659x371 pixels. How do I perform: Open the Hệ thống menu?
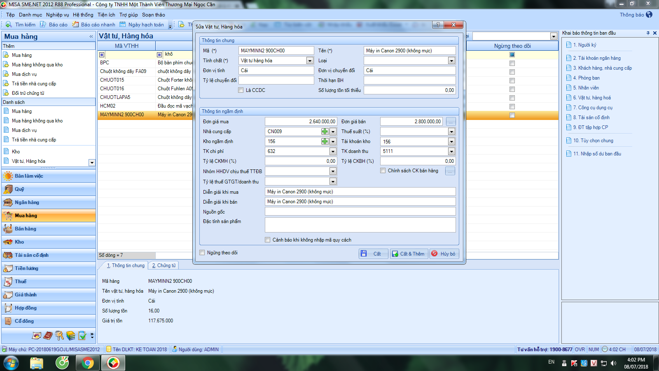point(83,15)
